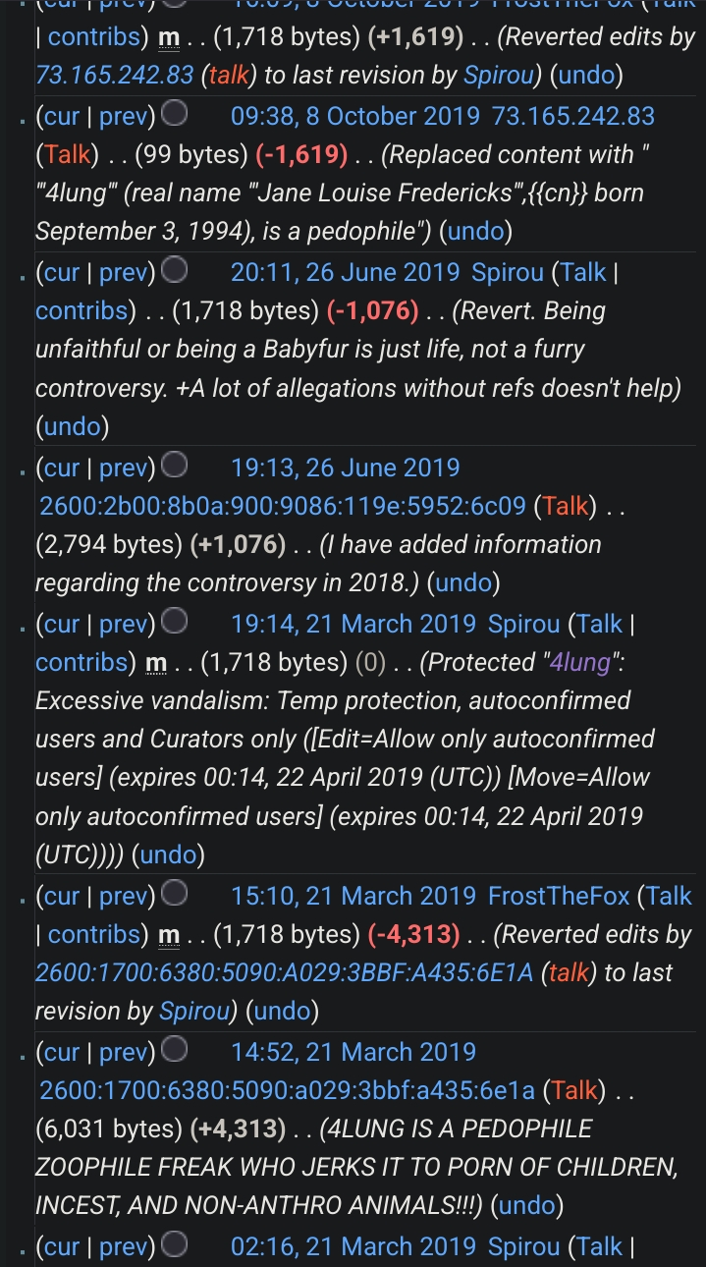Undo the 14:52, 21 March 2019 edit
The height and width of the screenshot is (1267, 706).
pos(526,1206)
